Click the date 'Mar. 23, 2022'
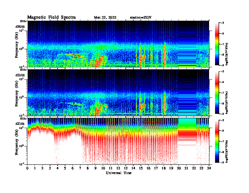 pyautogui.click(x=105, y=17)
